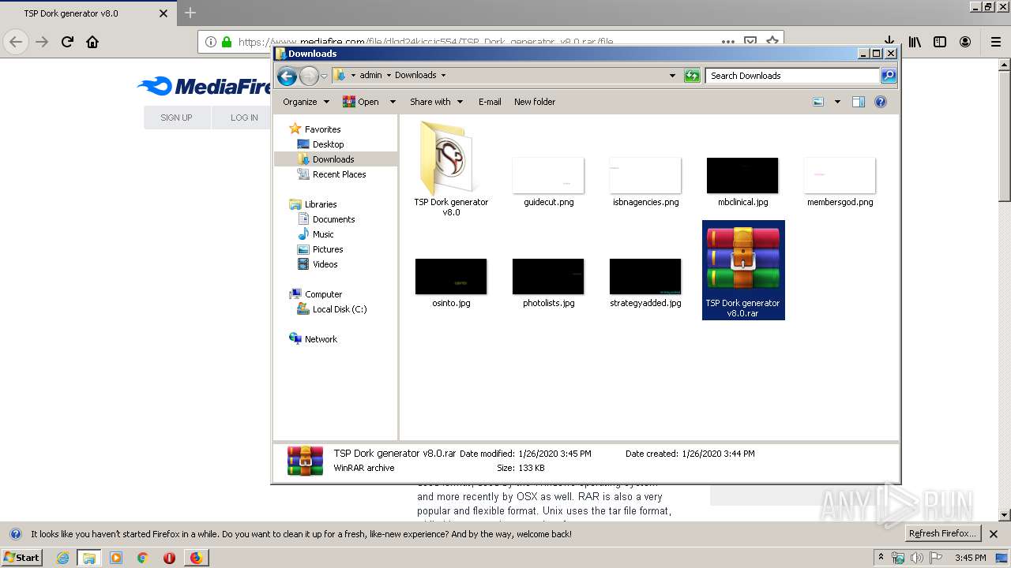Screen dimensions: 1011x568
Task: Select the guidecut.png thumbnail
Action: click(x=548, y=181)
